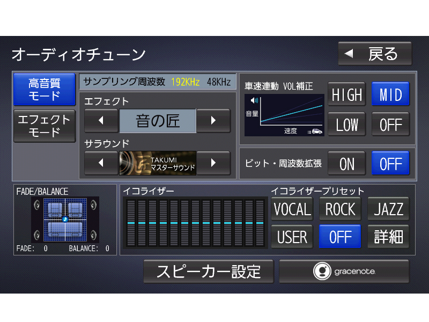This screenshot has width=429, height=322.
Task: Click the gracenote logo icon
Action: point(322,271)
